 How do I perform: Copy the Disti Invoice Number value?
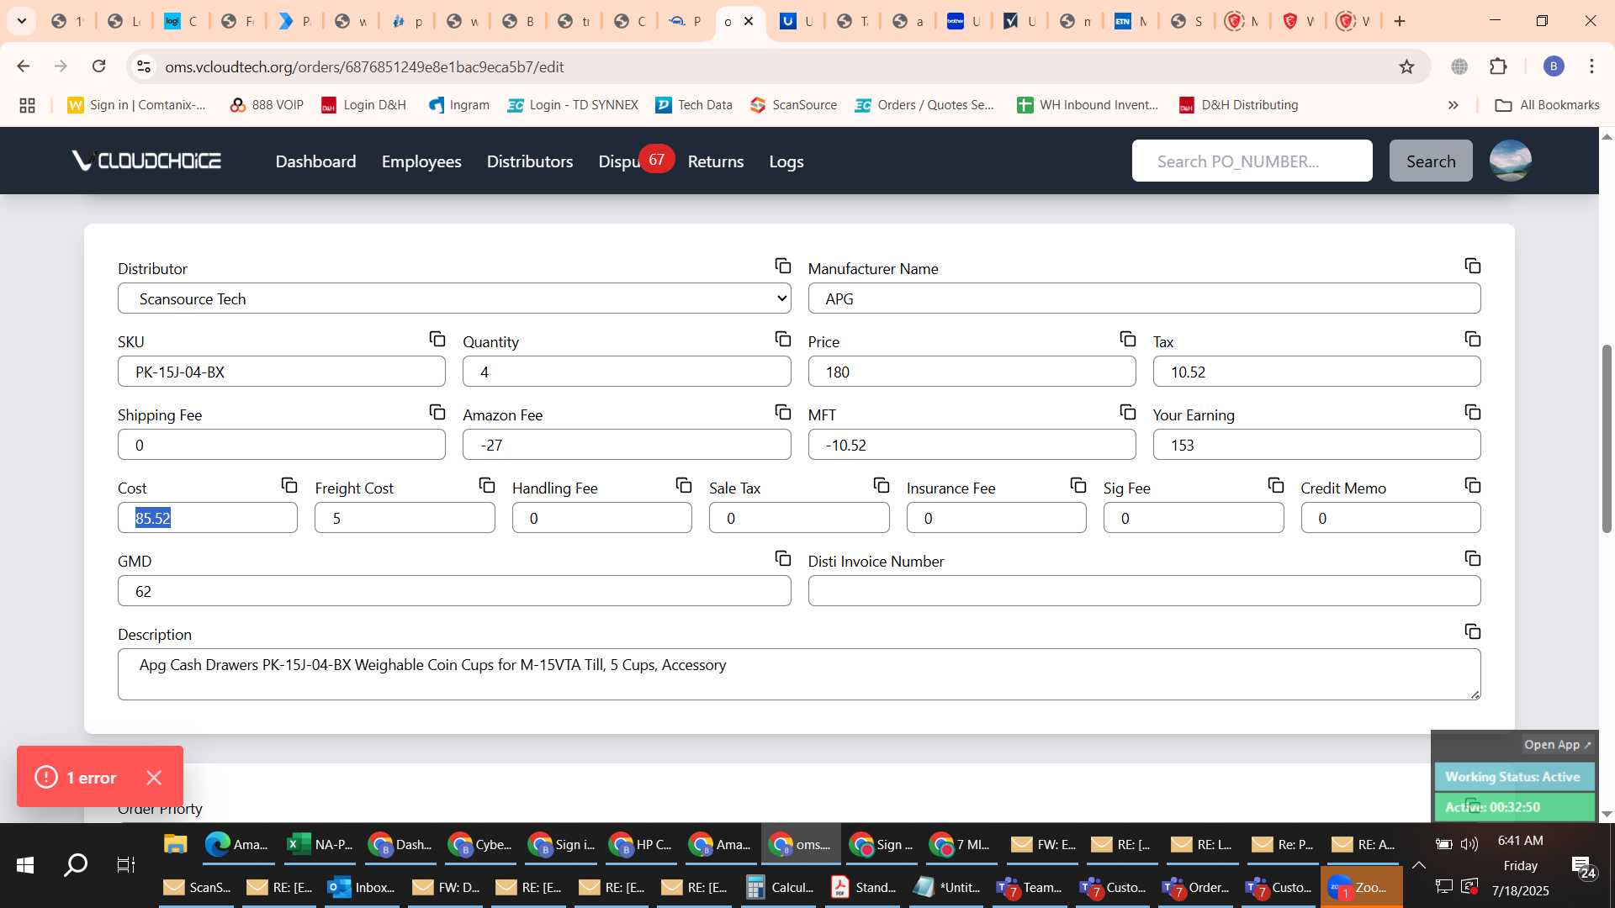click(x=1472, y=558)
